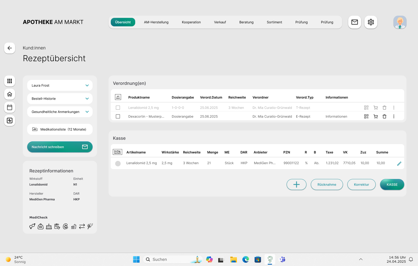Click the clipboard stethoscope MediCheck icon
The width and height of the screenshot is (418, 266).
pos(57,226)
